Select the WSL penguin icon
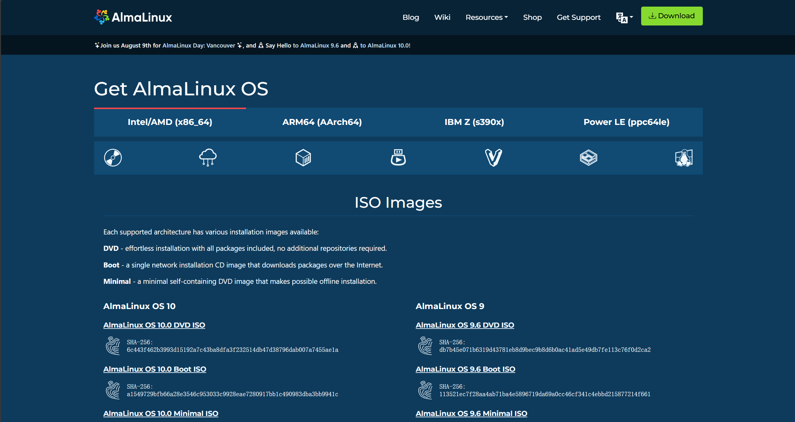795x422 pixels. pos(684,158)
